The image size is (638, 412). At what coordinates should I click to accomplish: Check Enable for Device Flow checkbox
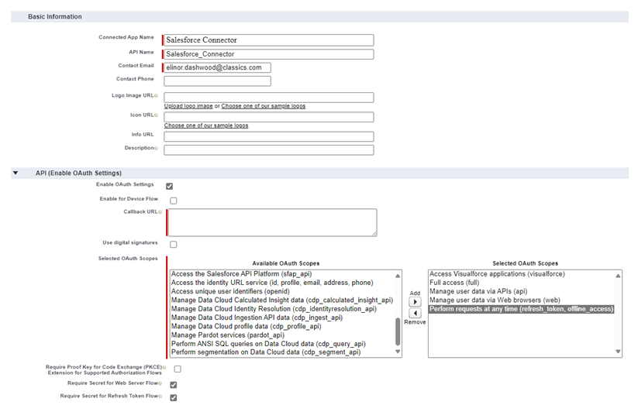tap(174, 201)
